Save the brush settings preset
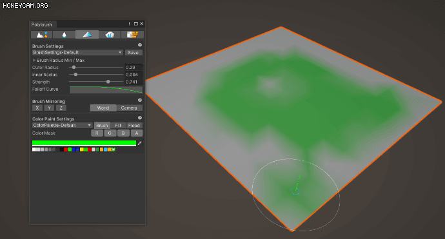Viewport: 445px width, 239px height. coord(133,52)
